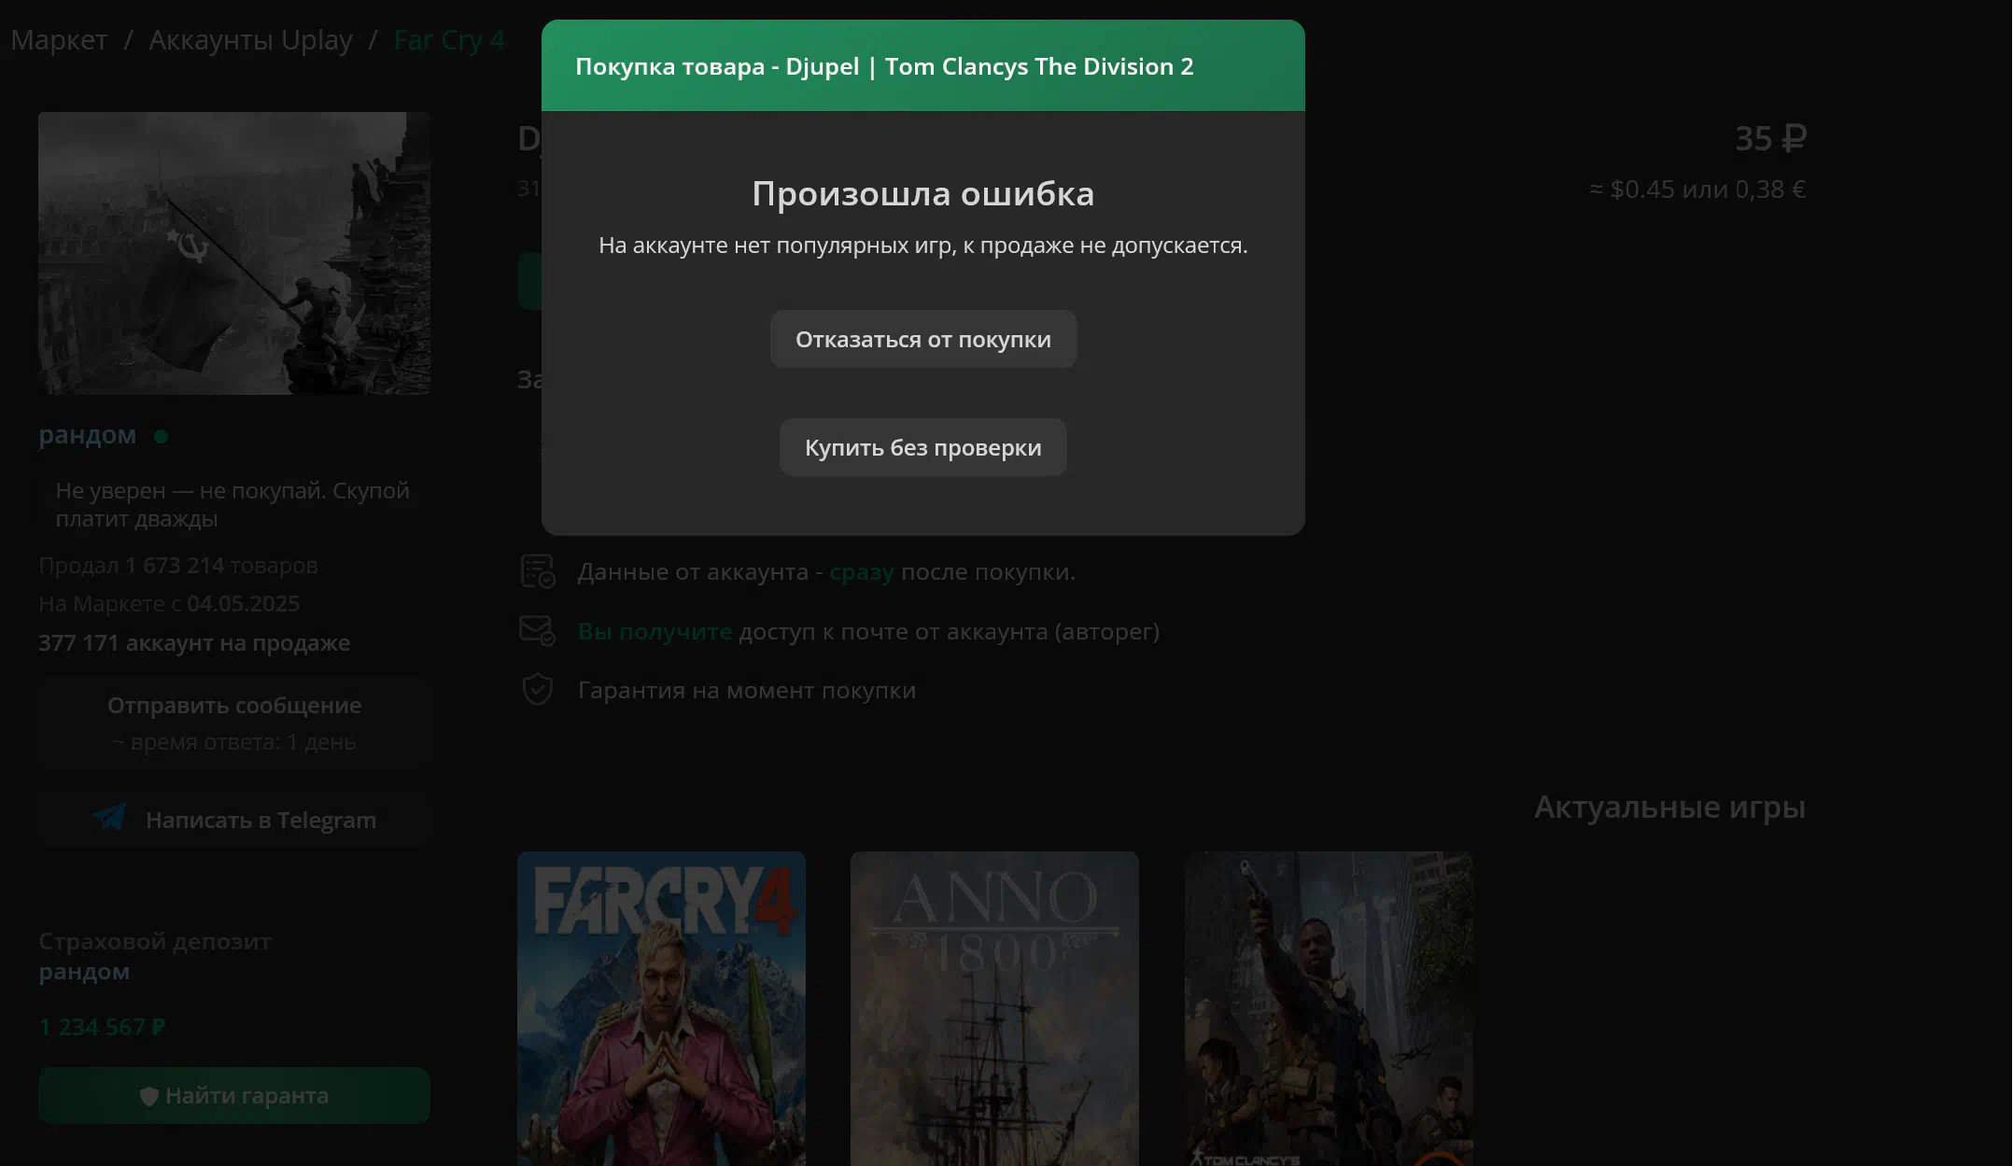Click 'Отказаться от покупки' button
Viewport: 2013px width, 1166px height.
922,339
